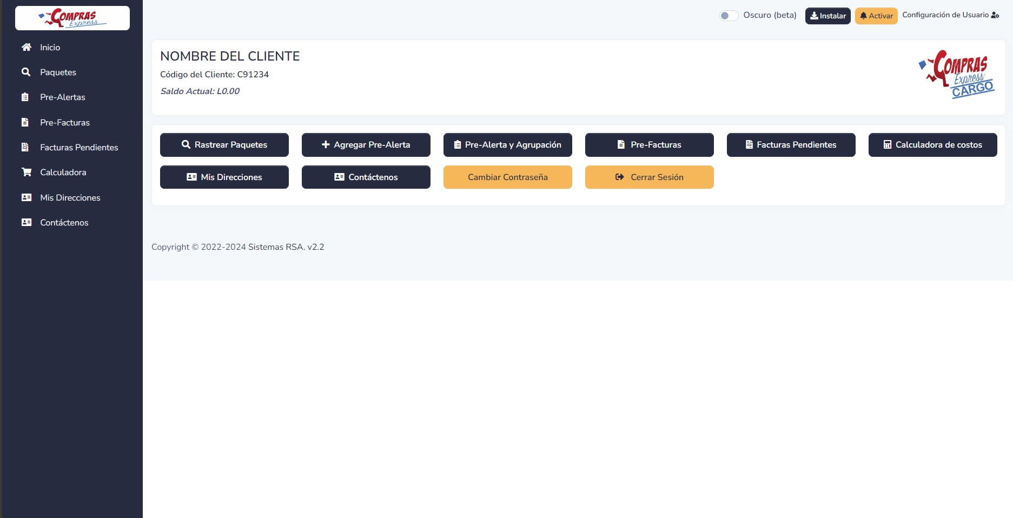Screen dimensions: 1013x518
Task: Toggle the Oscuro (beta) dark mode switch
Action: [729, 16]
